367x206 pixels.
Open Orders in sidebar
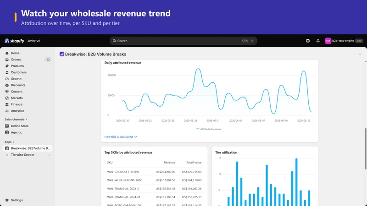click(x=16, y=60)
